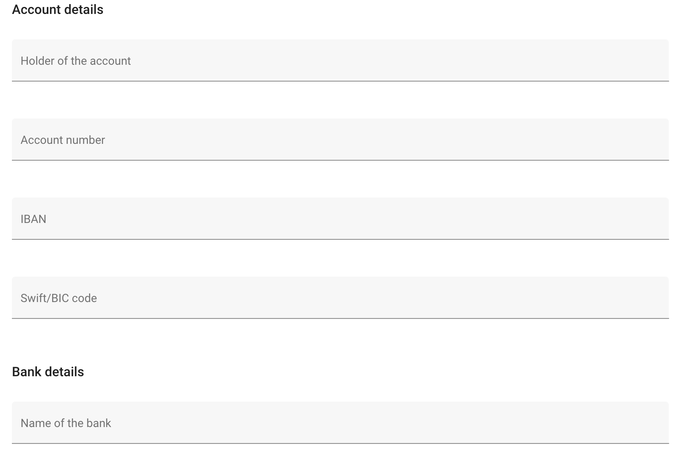
Task: Click the underline below Account number field
Action: (340, 160)
